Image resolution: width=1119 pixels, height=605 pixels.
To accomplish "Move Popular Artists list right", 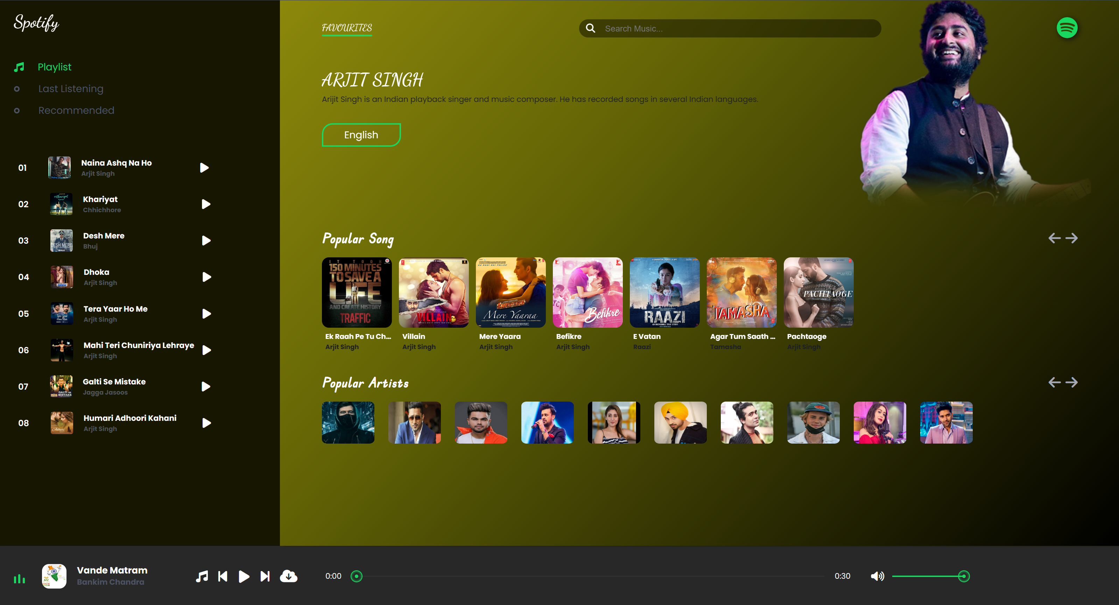I will 1072,382.
